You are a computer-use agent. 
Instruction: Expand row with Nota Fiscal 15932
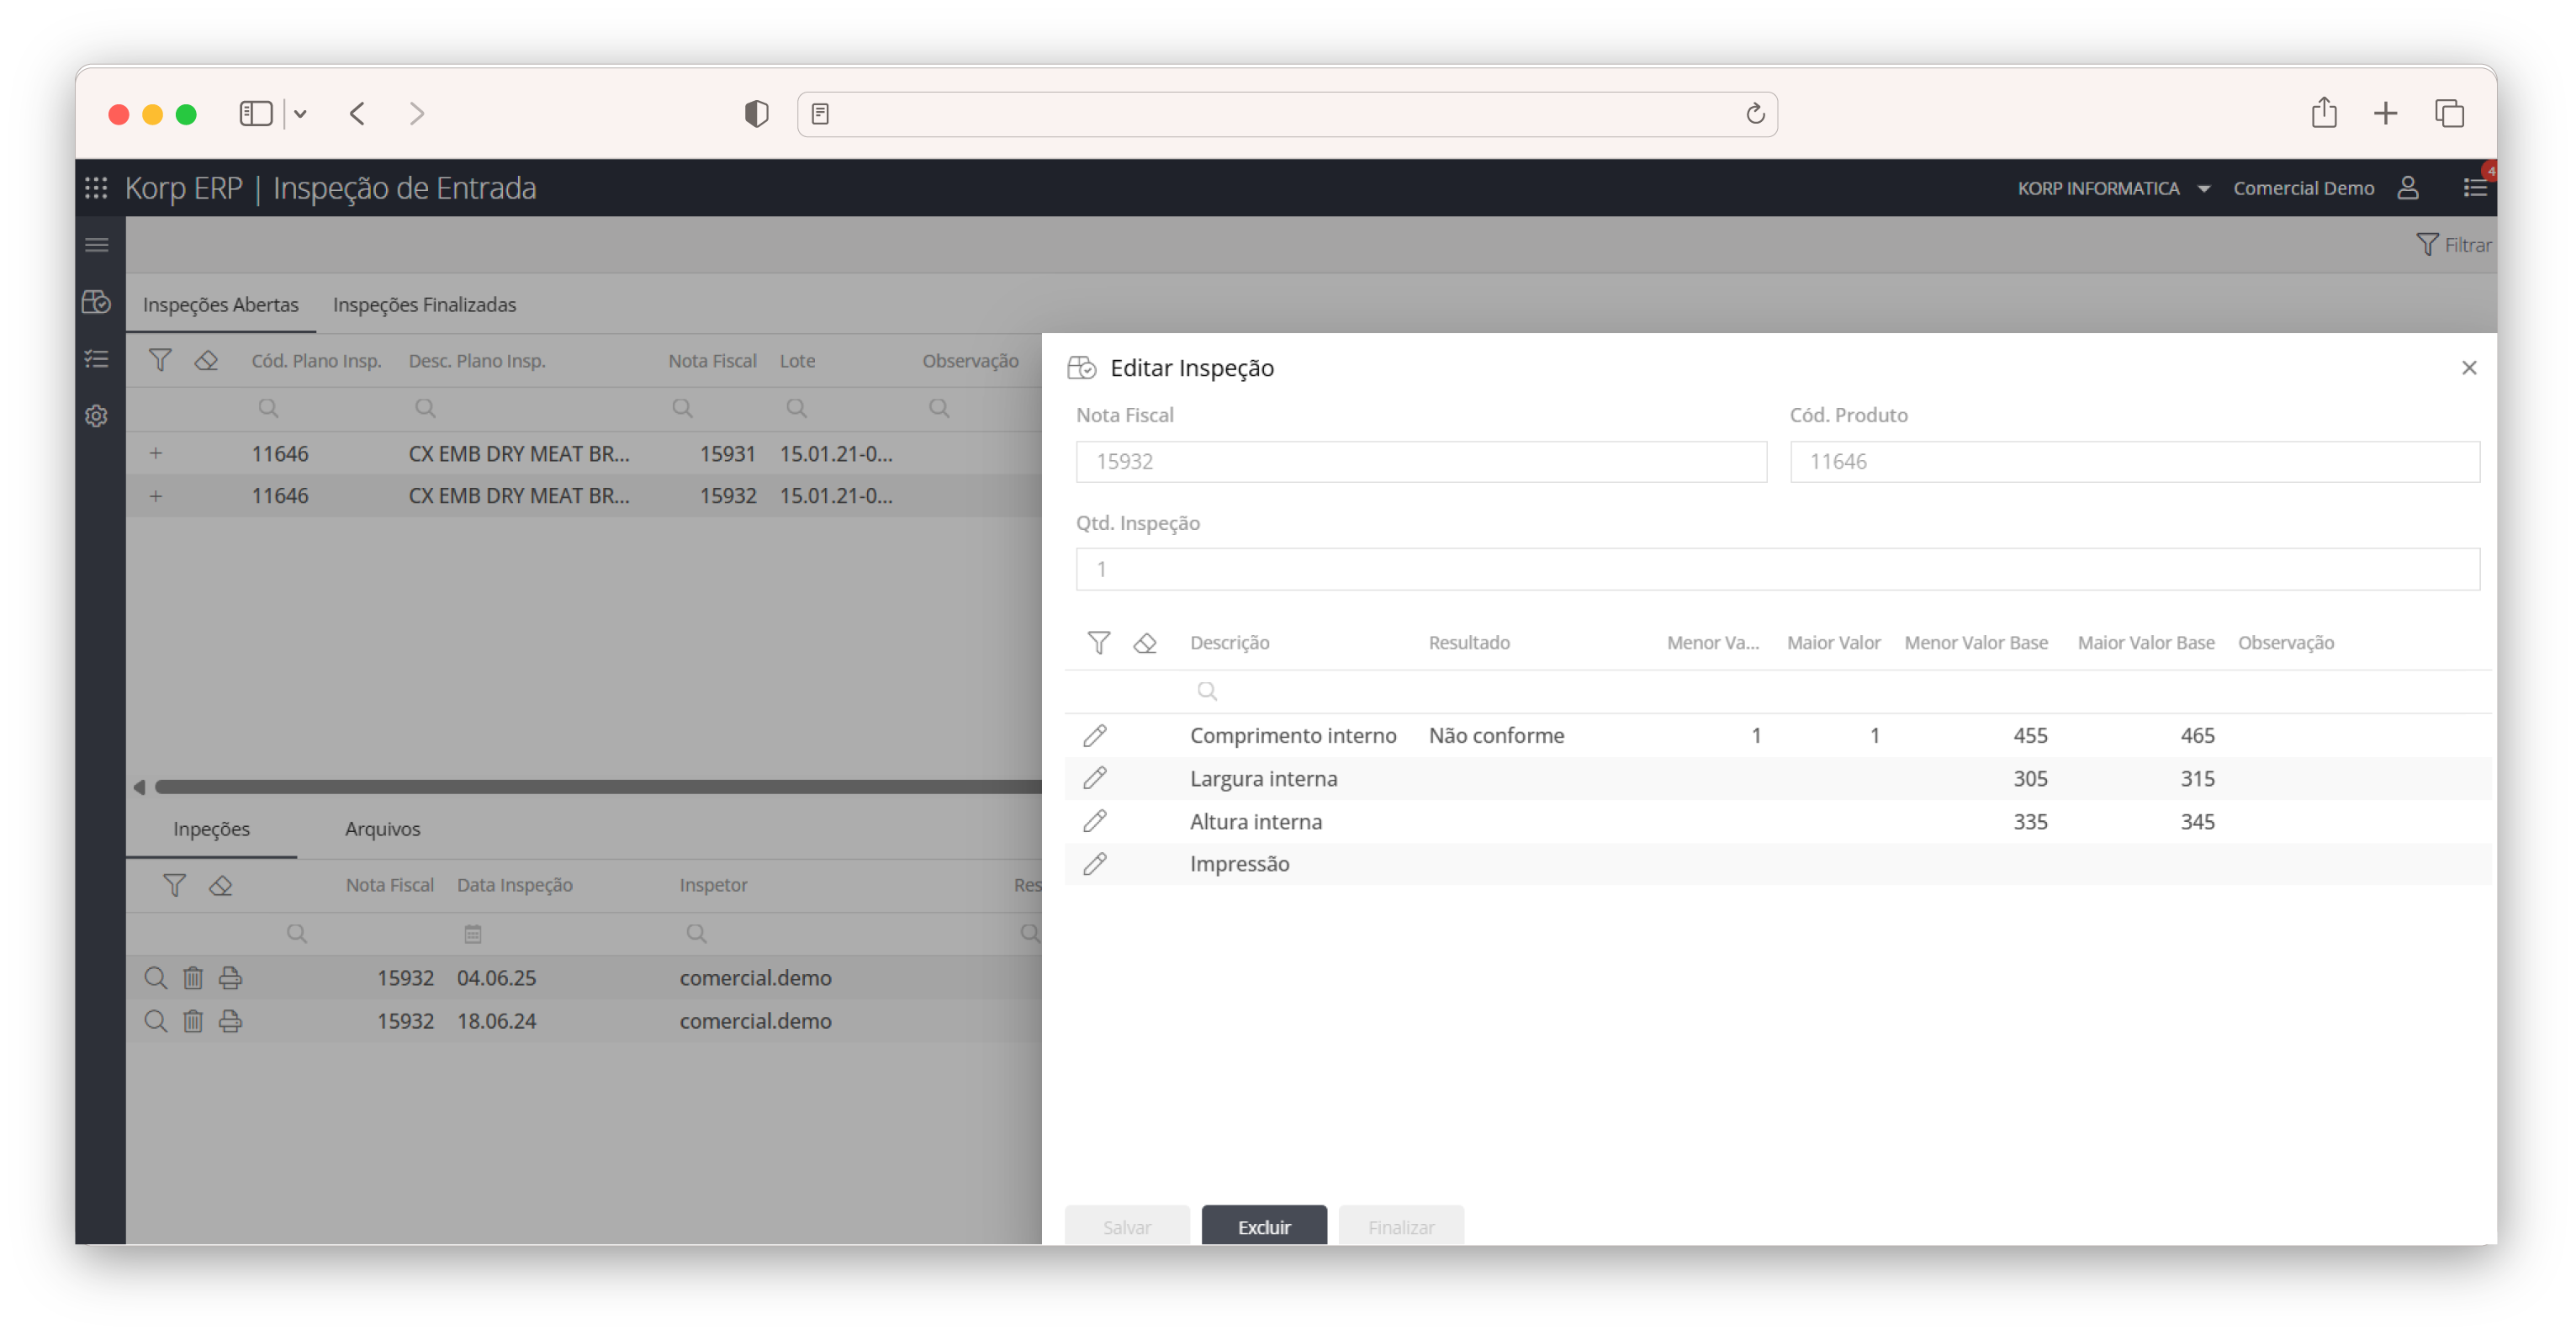(x=156, y=496)
